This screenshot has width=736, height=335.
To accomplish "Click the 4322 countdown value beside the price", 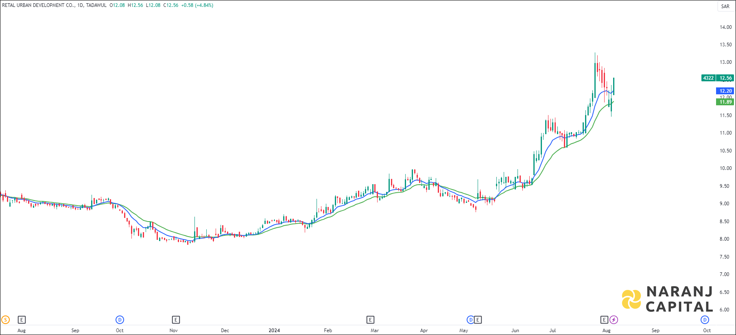I will tap(708, 78).
